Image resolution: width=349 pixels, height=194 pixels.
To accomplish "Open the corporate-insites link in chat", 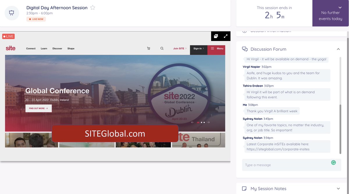I will (x=278, y=149).
